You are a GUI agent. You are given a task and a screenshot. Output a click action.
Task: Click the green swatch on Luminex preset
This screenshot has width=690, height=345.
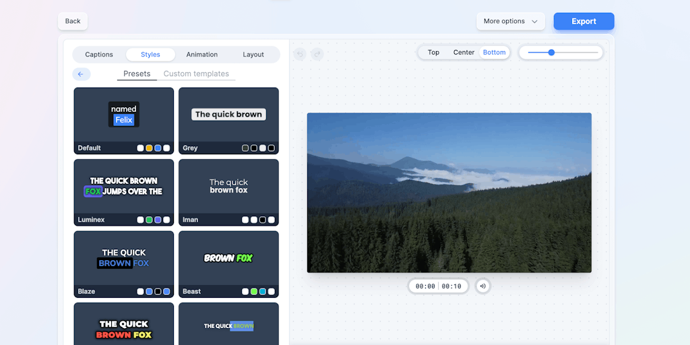point(149,220)
